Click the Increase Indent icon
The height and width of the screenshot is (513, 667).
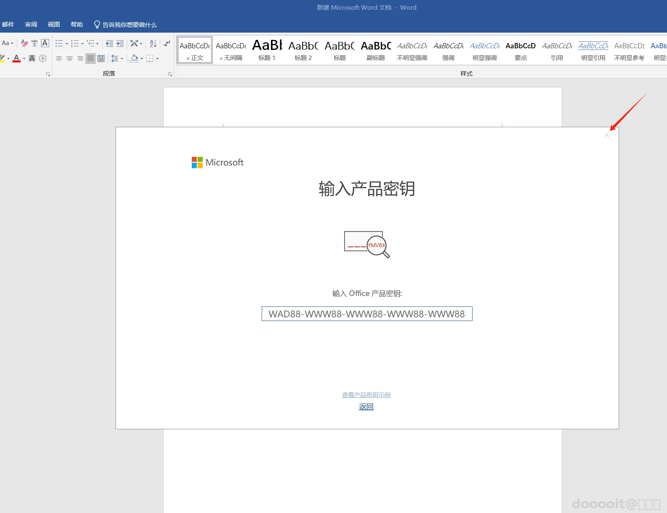tap(120, 43)
